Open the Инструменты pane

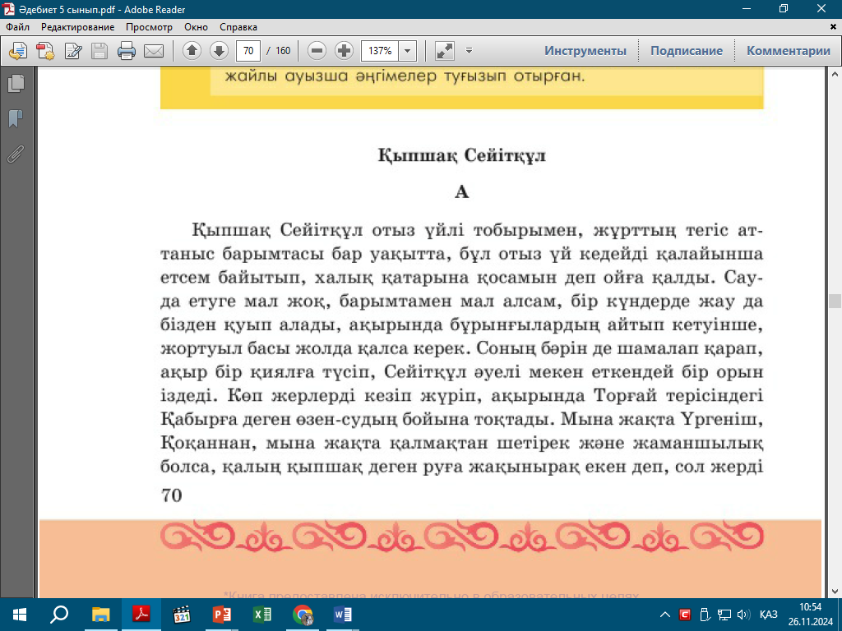585,51
